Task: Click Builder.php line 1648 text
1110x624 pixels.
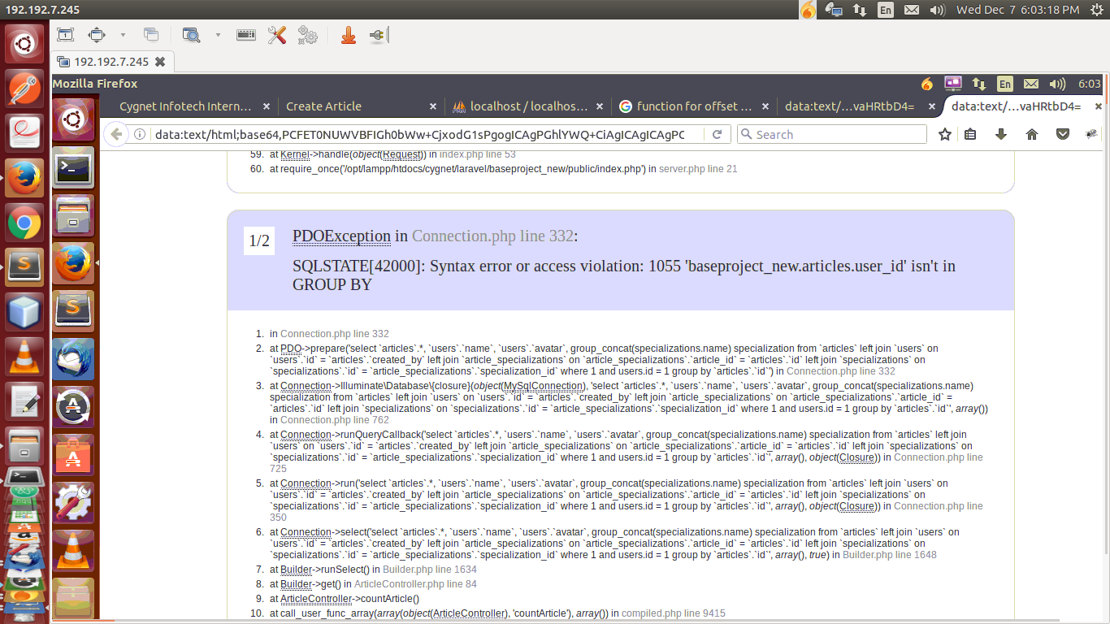Action: (890, 555)
